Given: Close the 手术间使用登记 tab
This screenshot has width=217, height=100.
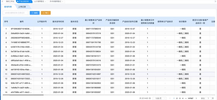Looking at the screenshot, I should click(63, 1).
